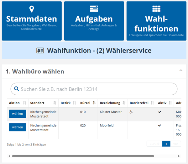This screenshot has height=164, width=188.
Task: Click the Aktiv checkmark in Kloster Muster row
Action: point(159,112)
